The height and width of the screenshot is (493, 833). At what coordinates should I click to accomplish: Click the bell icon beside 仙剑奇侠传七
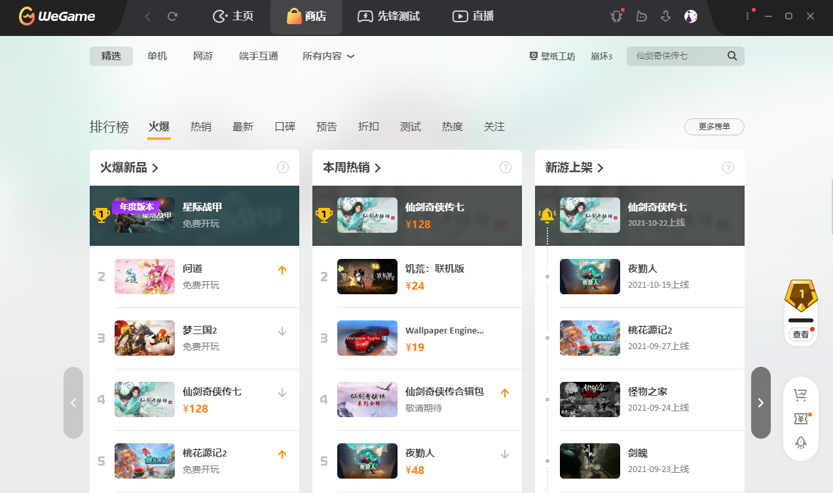point(547,214)
